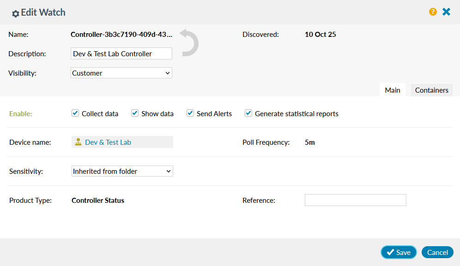460x266 pixels.
Task: Click the gear icon beside Edit Watch
Action: [15, 13]
